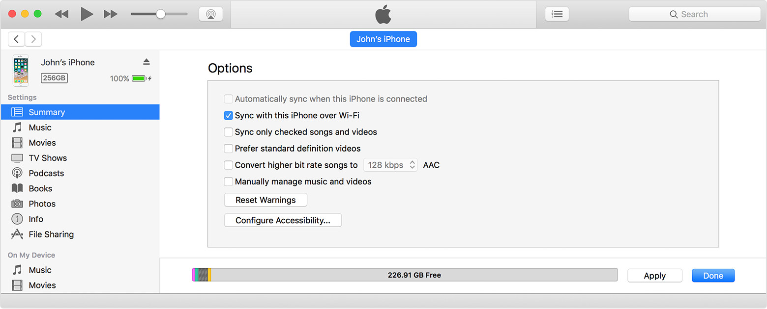Open File Sharing in sidebar
The width and height of the screenshot is (767, 309).
(51, 234)
